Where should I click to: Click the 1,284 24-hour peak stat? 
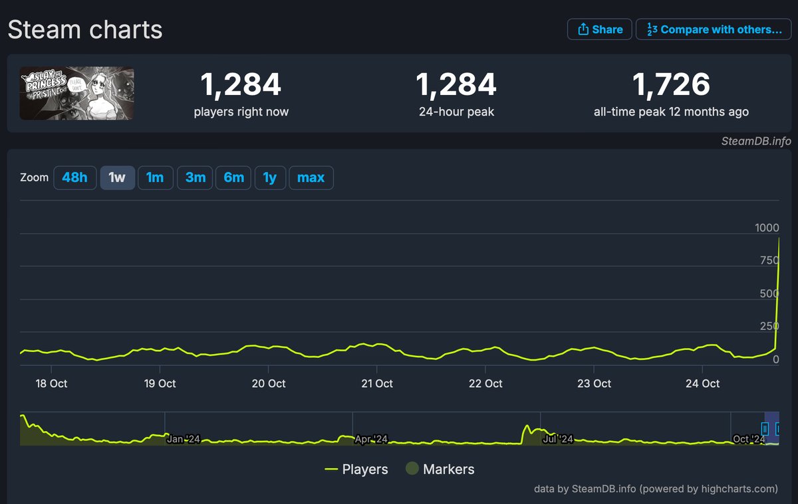tap(456, 94)
